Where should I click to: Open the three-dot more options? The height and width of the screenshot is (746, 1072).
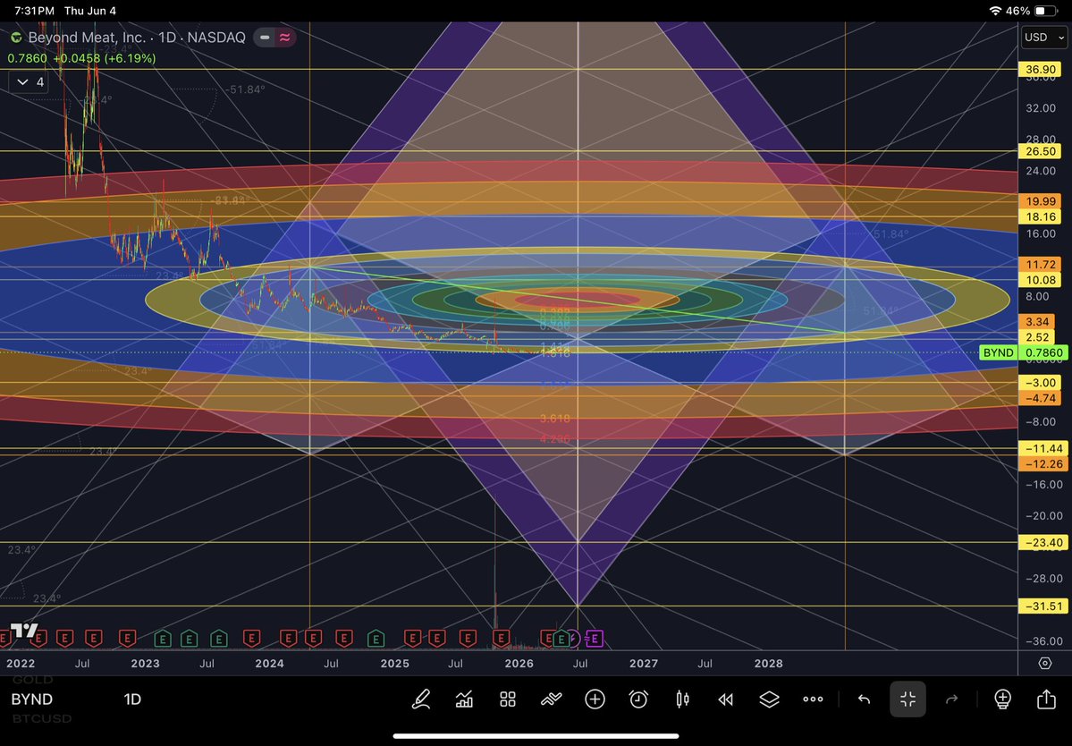tap(813, 699)
